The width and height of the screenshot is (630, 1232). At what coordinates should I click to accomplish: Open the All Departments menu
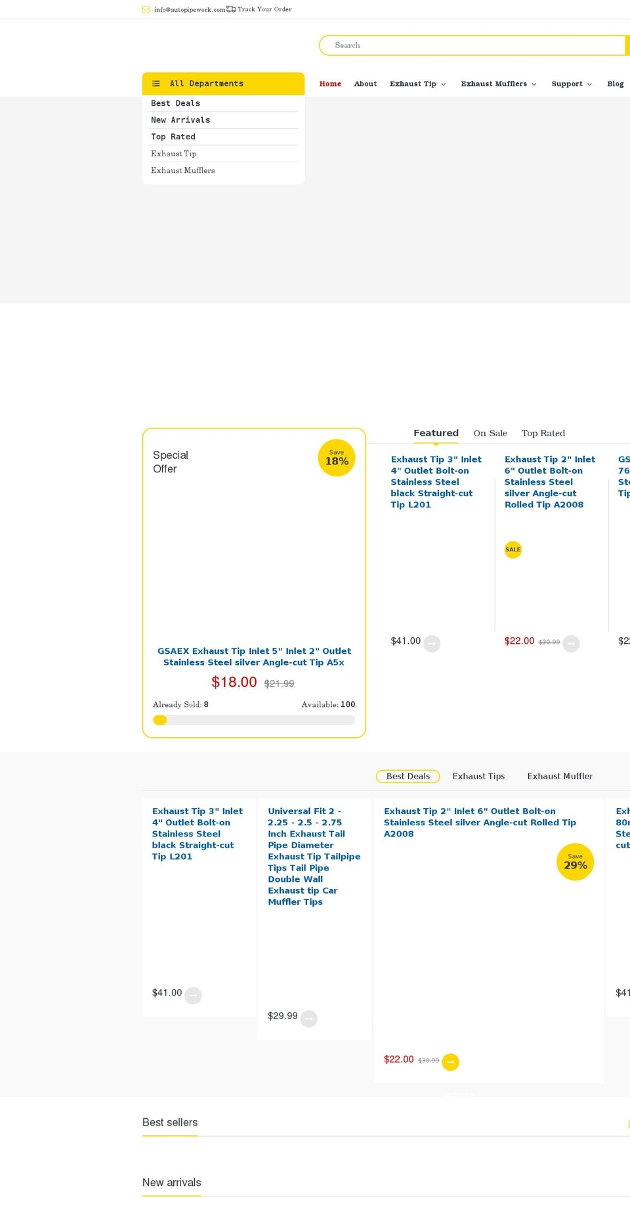(x=223, y=83)
